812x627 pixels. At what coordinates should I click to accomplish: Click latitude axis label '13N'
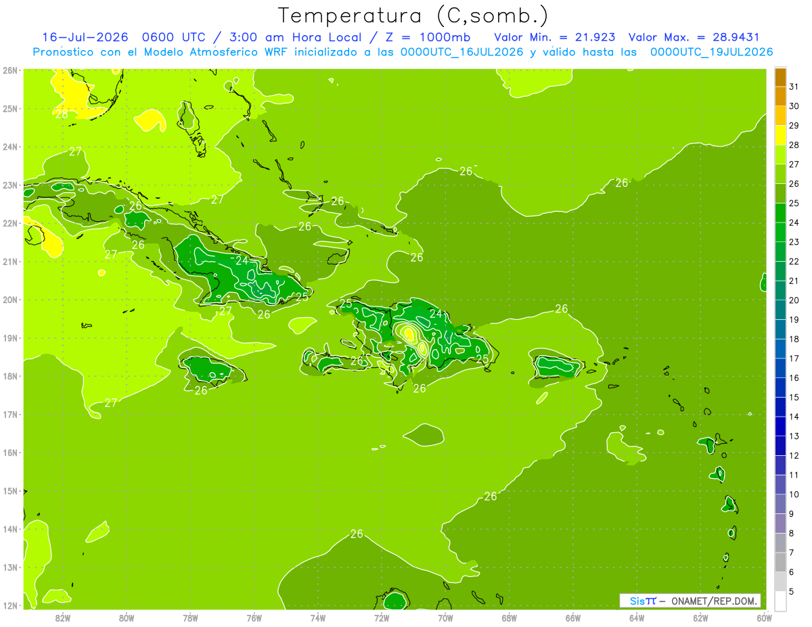click(x=9, y=567)
